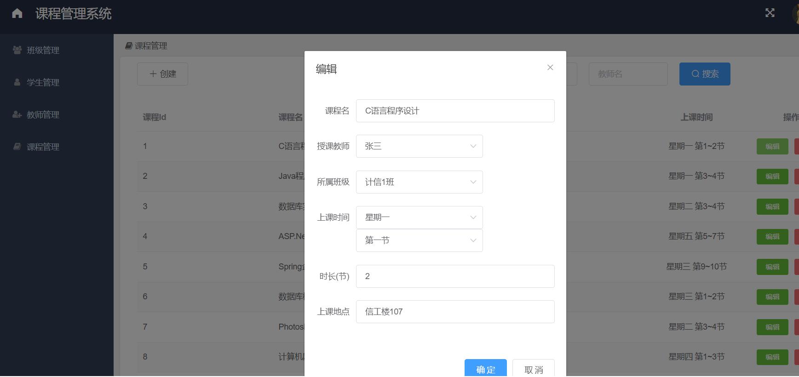This screenshot has height=377, width=799.
Task: Edit the course in row 8
Action: [x=772, y=357]
